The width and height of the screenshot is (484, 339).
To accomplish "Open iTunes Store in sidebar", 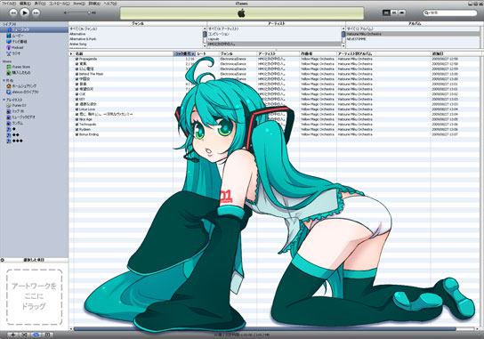I will (34, 67).
